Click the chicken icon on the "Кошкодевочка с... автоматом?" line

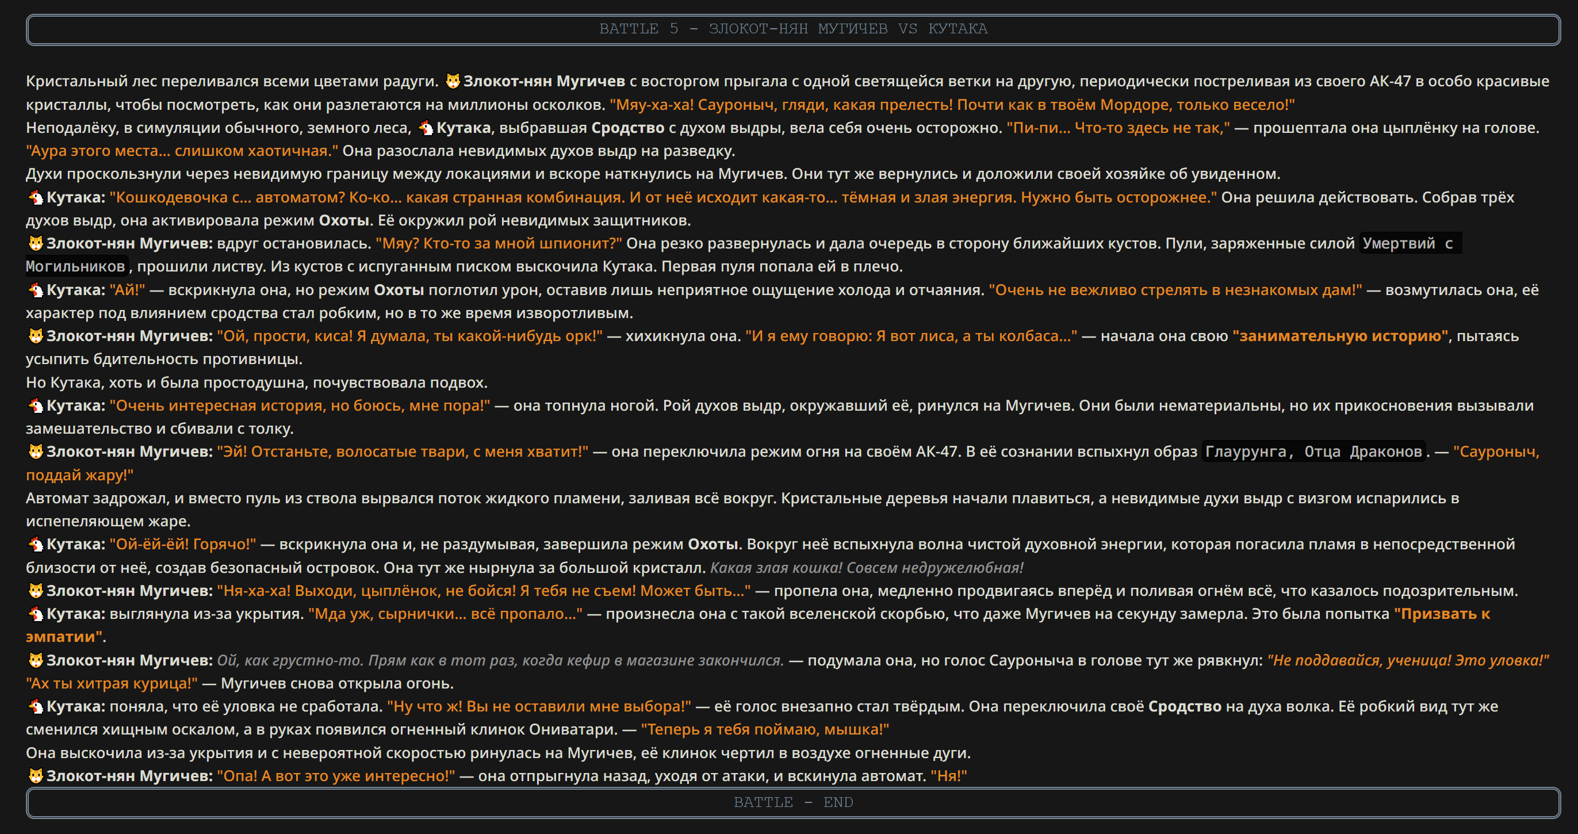point(36,197)
